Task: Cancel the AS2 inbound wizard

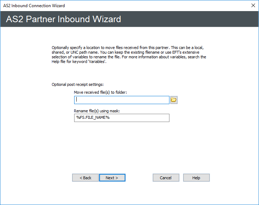Action: [166, 178]
